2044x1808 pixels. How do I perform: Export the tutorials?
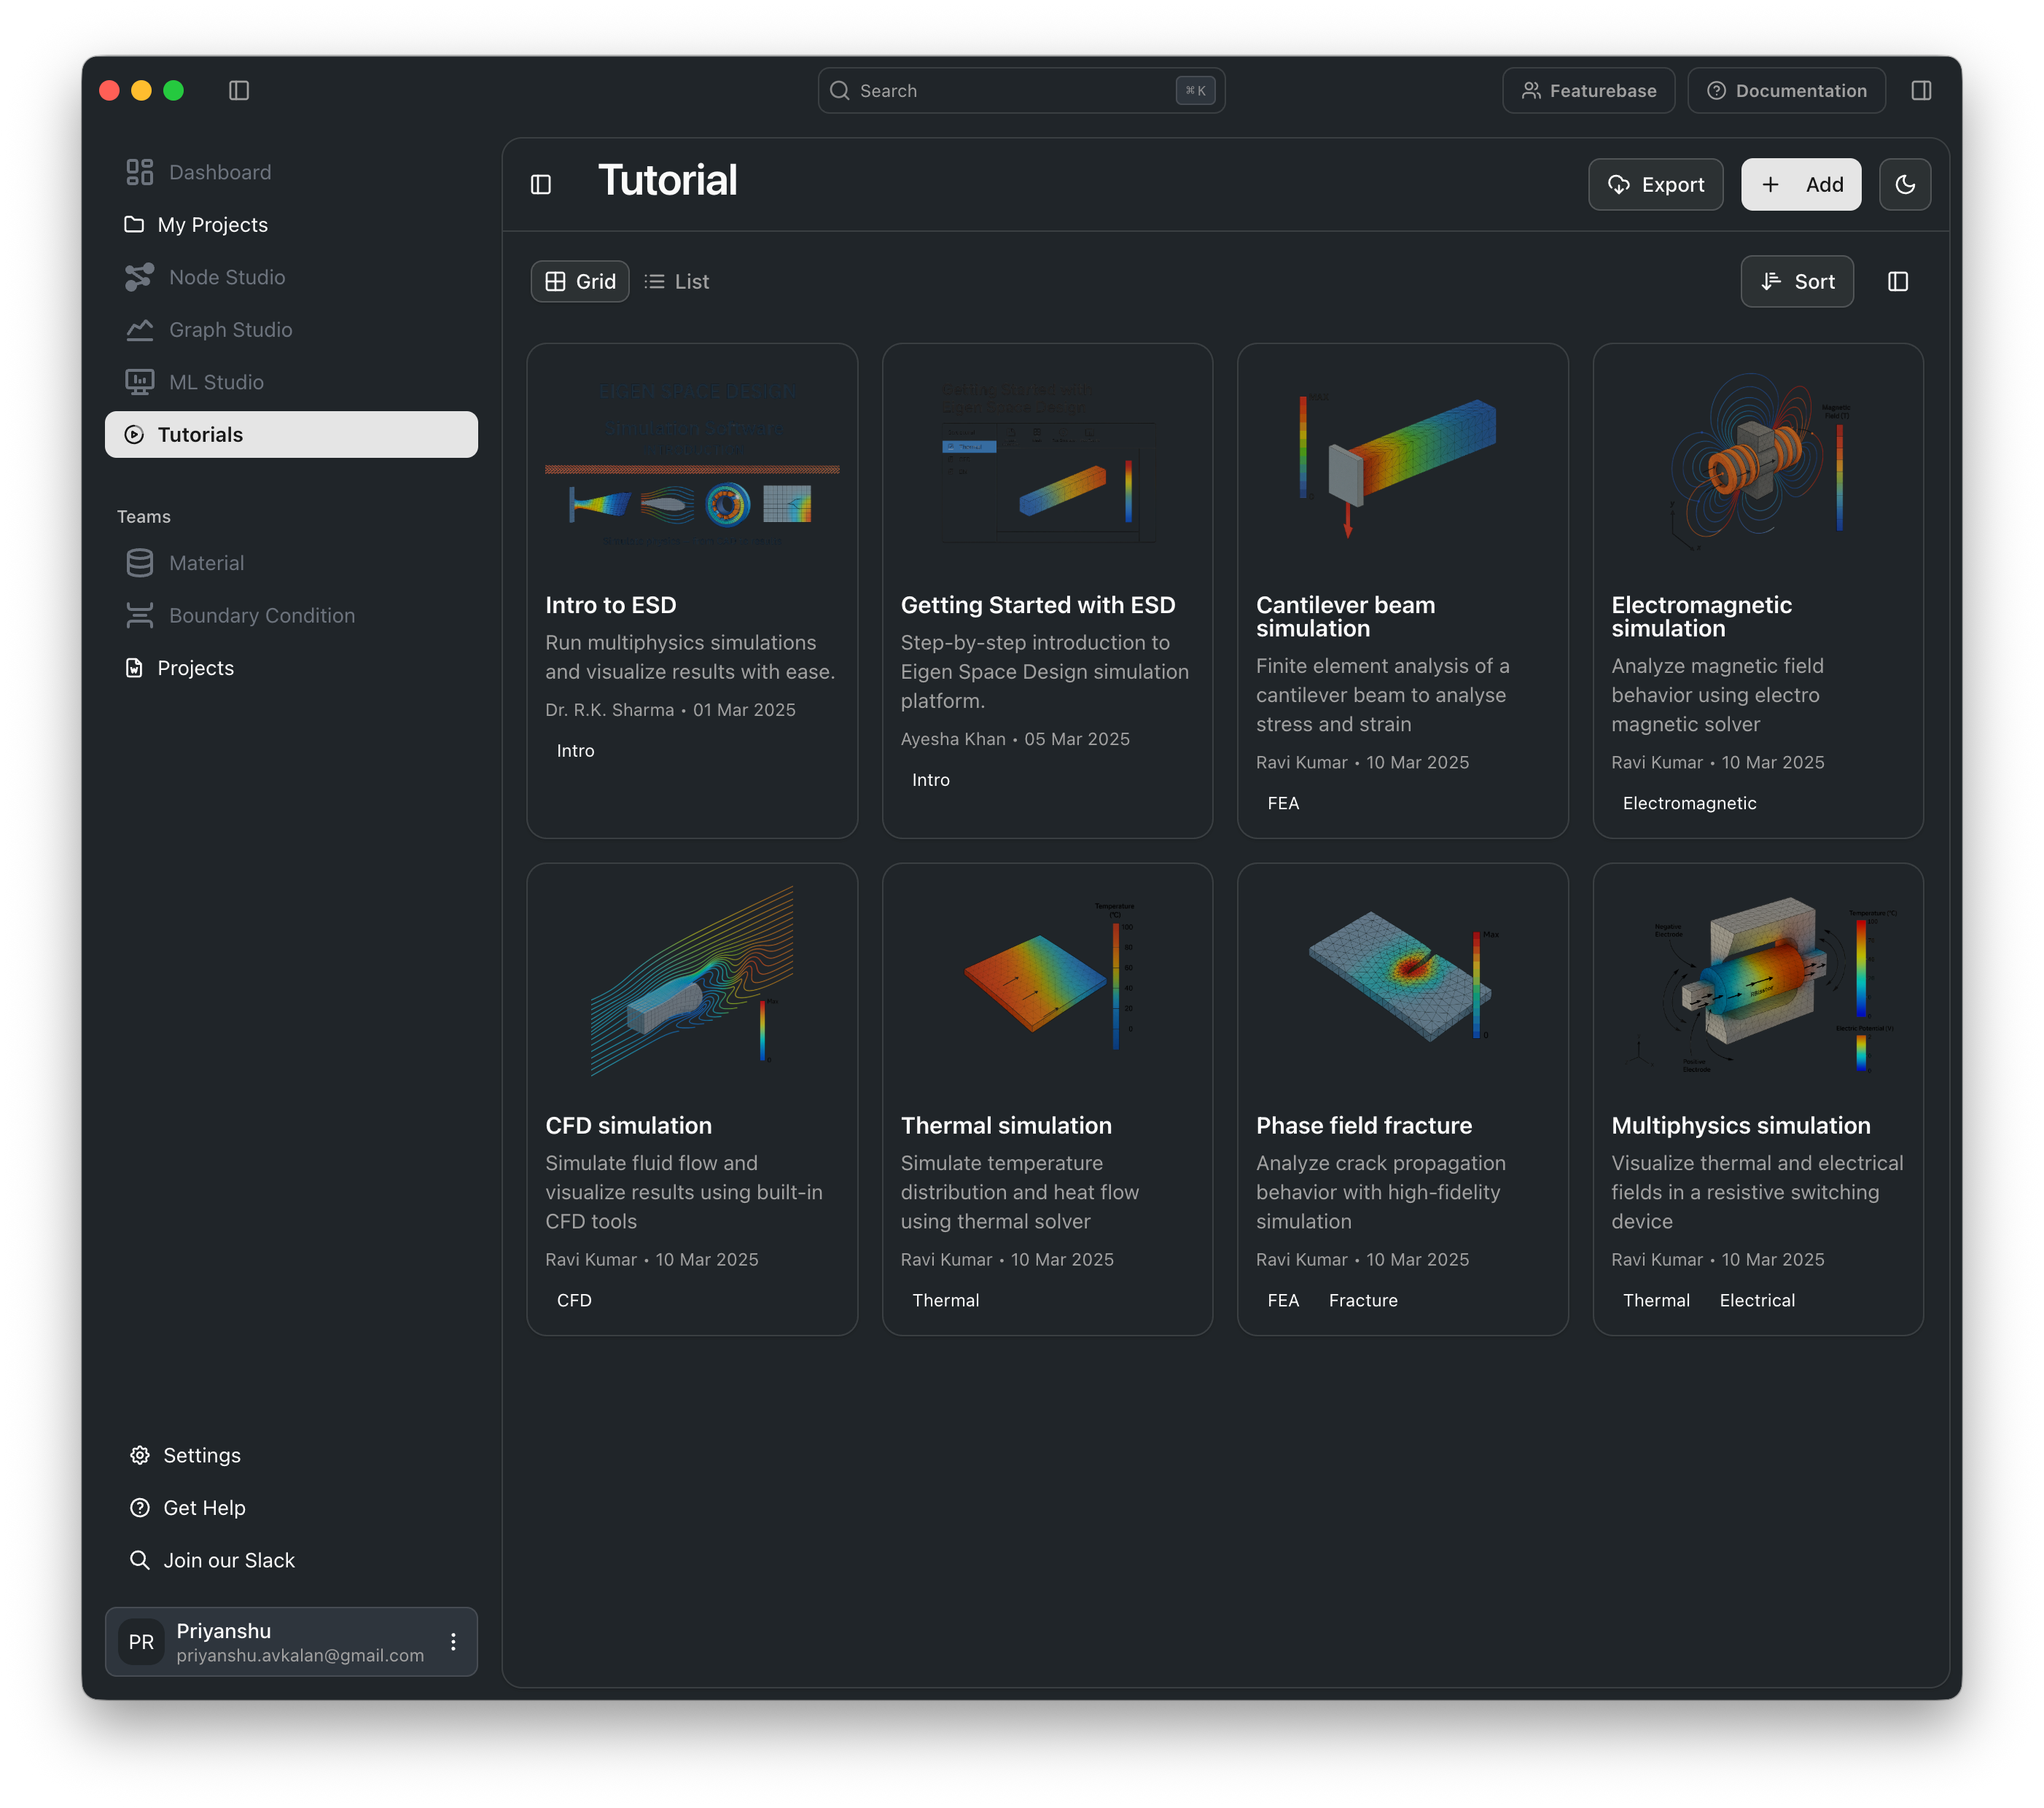[x=1656, y=185]
